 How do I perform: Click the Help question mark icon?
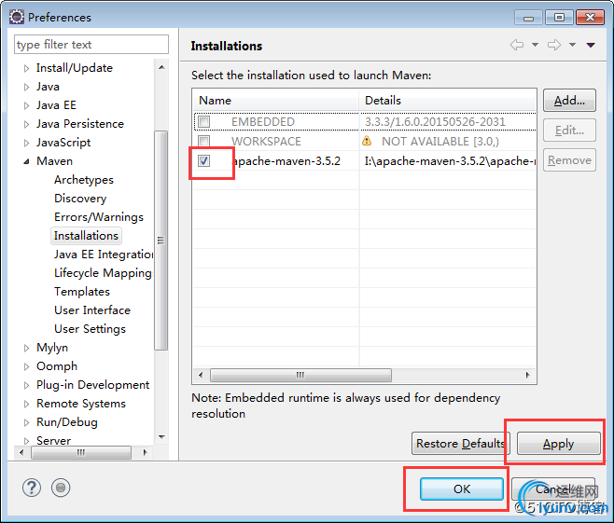pyautogui.click(x=32, y=488)
